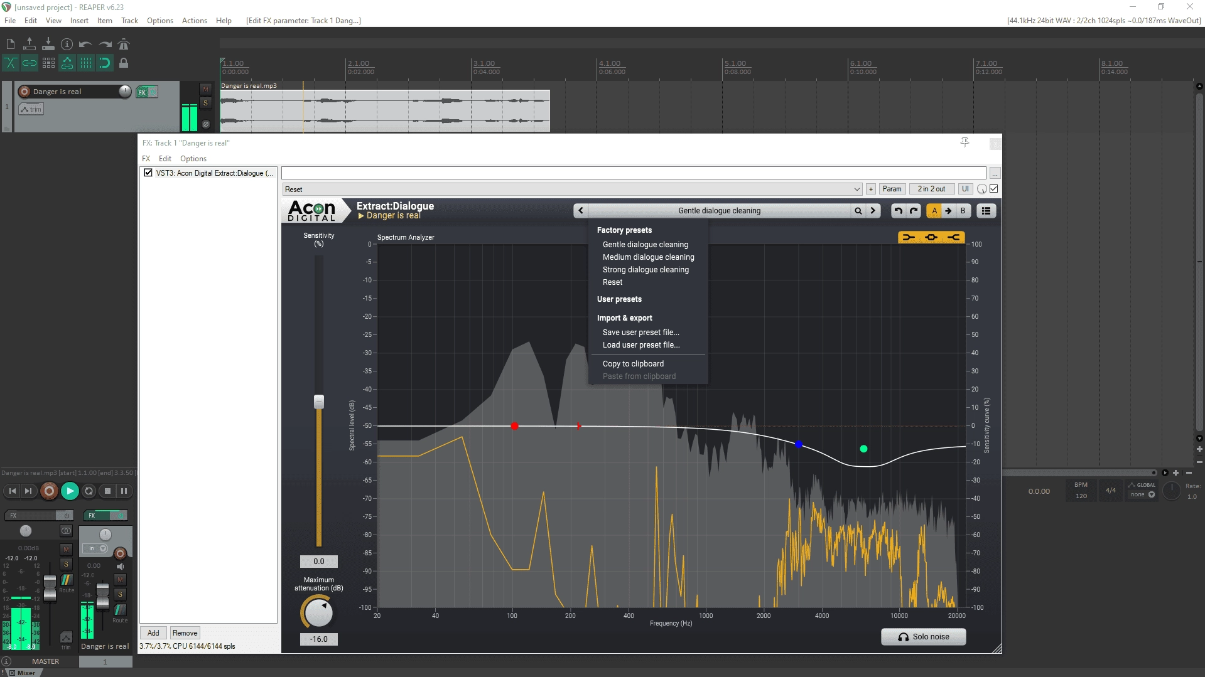Open the Project settings info icon

click(x=67, y=44)
